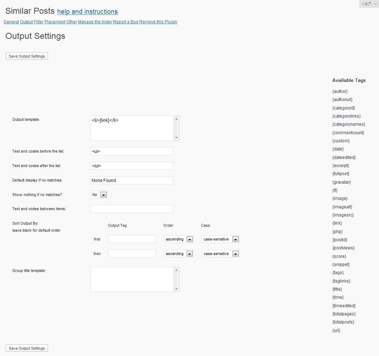Click the top Save Output Settings button
The height and width of the screenshot is (356, 379).
point(27,56)
